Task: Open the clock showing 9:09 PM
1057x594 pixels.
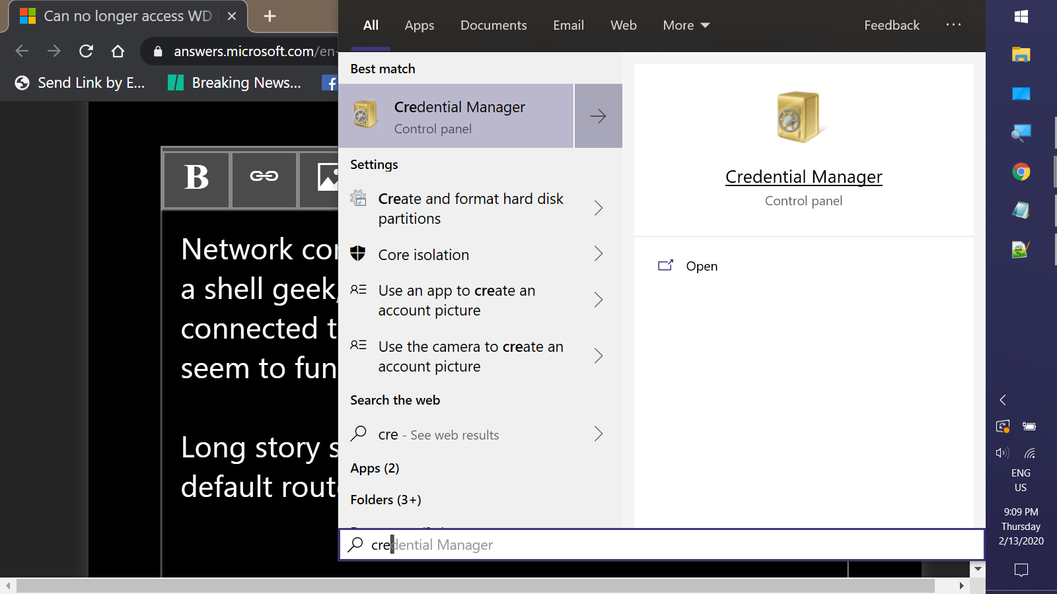Action: [x=1021, y=527]
